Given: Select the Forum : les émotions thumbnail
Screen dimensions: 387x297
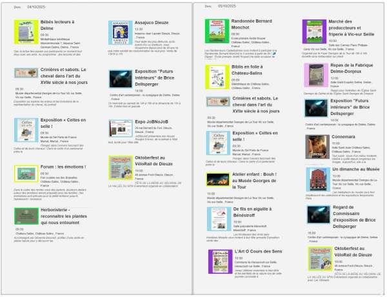Looking at the screenshot, I should pos(25,174).
